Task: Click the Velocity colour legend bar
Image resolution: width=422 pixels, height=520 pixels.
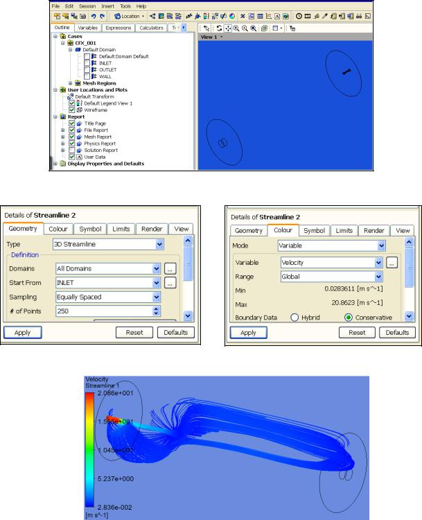Action: tap(90, 450)
